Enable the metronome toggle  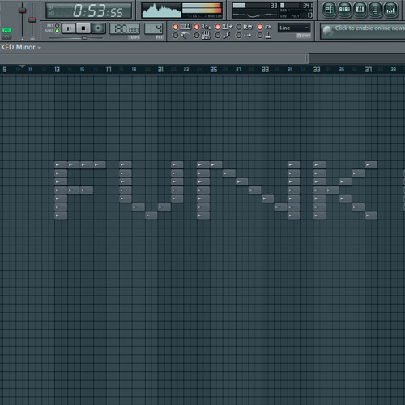pos(176,36)
